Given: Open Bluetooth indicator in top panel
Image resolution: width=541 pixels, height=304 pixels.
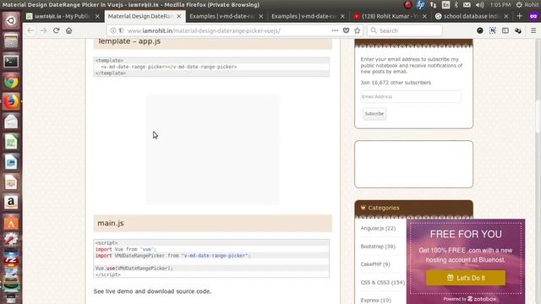Looking at the screenshot, I should pos(456,5).
